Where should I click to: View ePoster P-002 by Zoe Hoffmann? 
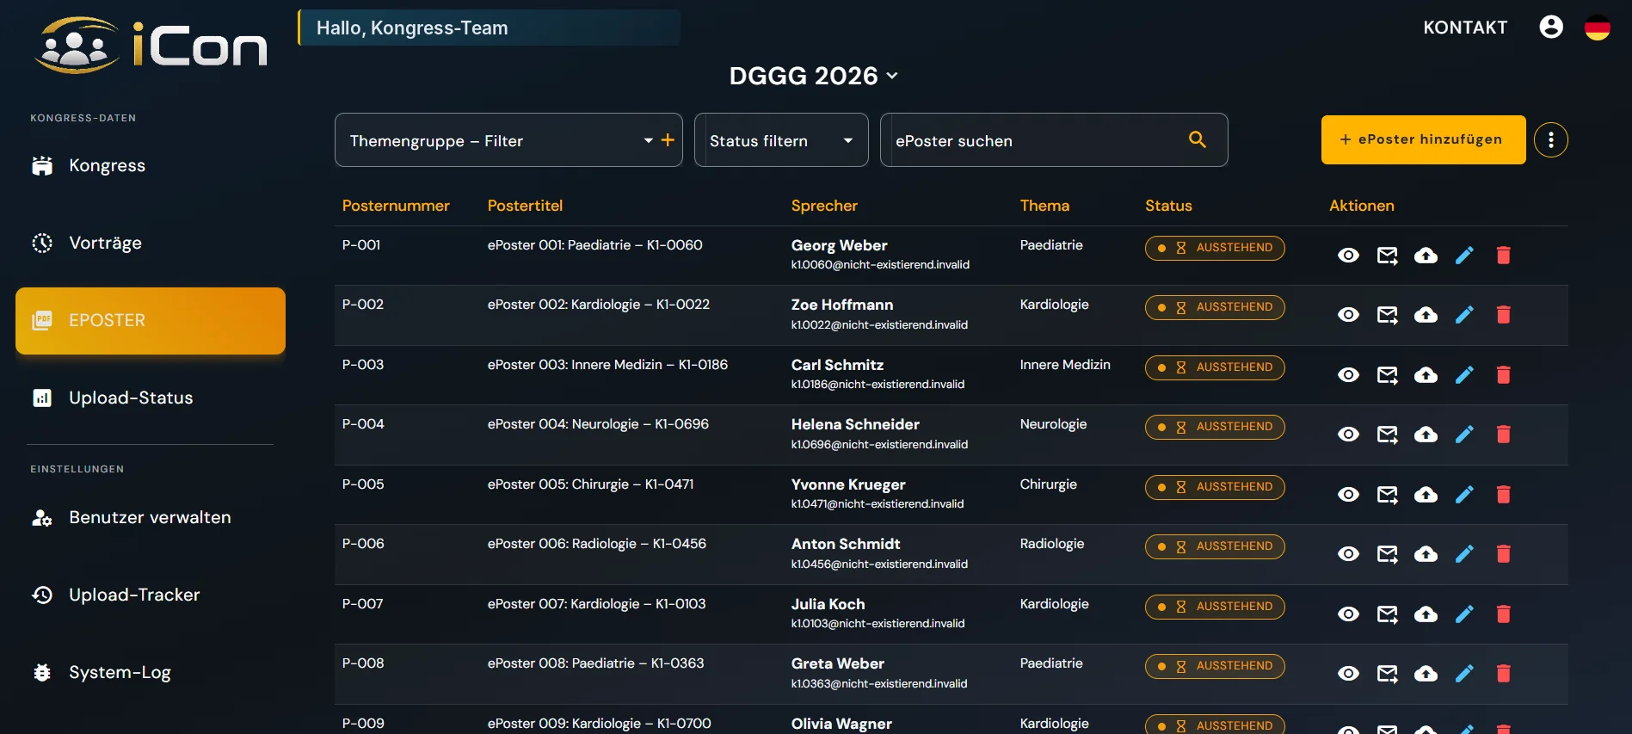point(1348,315)
